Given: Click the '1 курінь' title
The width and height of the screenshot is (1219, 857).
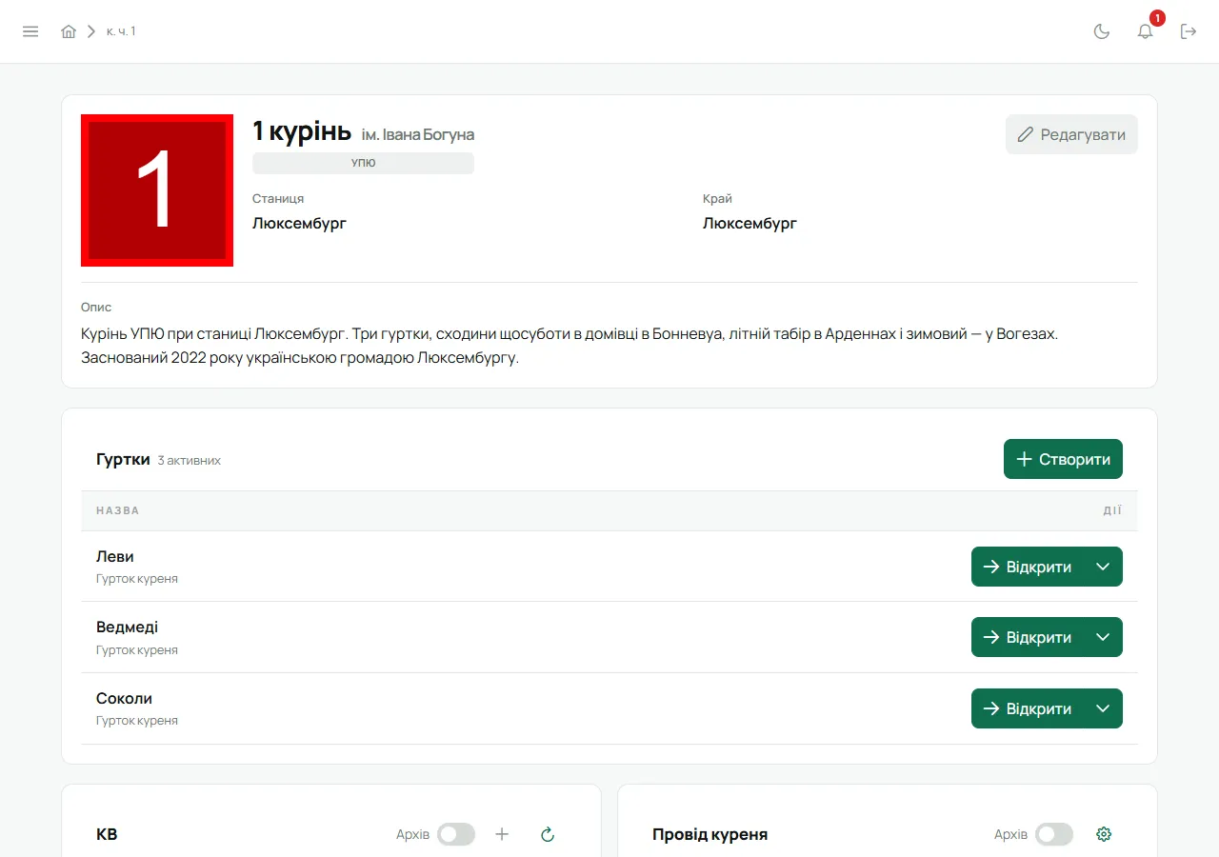Looking at the screenshot, I should point(302,132).
